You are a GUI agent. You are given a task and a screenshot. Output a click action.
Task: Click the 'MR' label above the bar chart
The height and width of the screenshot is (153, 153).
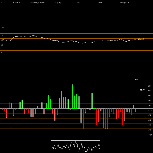136,80
